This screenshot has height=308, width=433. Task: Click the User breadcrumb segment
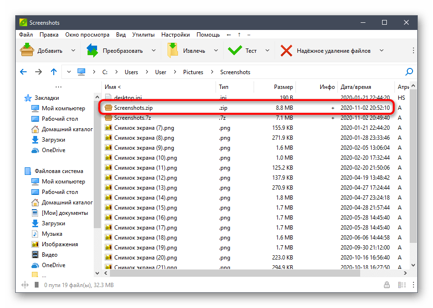click(x=160, y=72)
